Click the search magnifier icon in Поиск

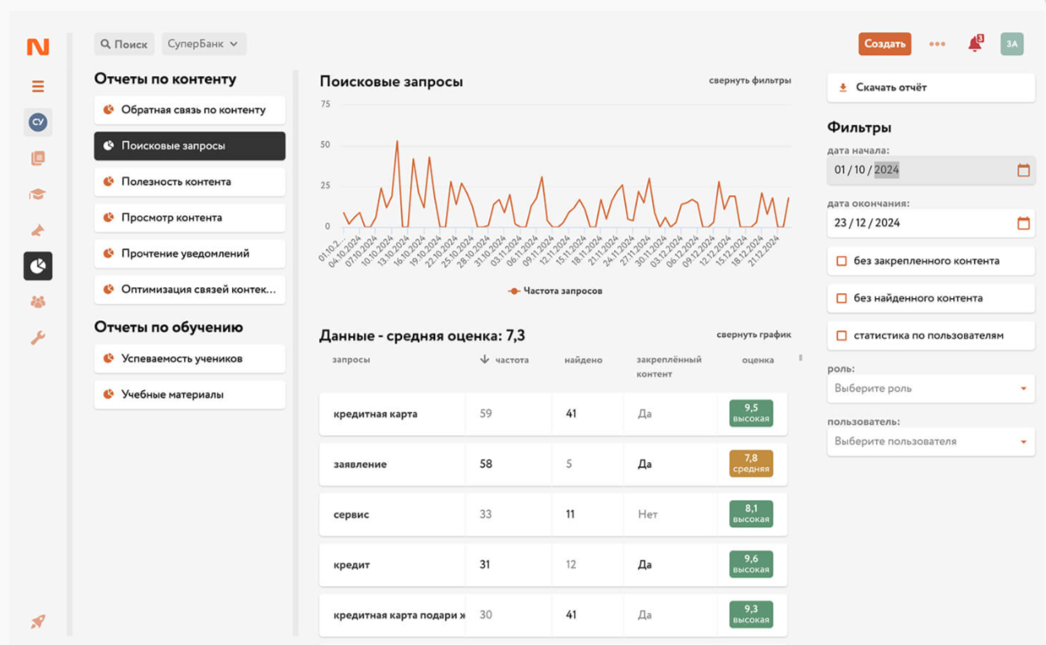coord(105,44)
